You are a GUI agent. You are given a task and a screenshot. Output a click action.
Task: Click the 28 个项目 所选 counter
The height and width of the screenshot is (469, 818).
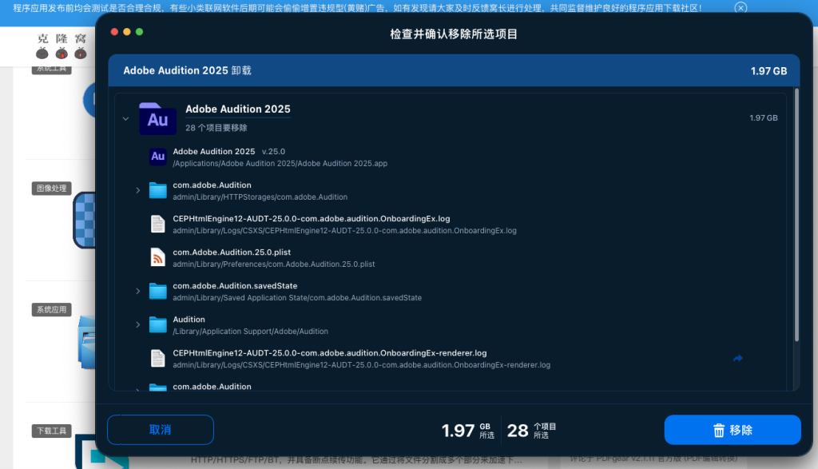pos(531,431)
